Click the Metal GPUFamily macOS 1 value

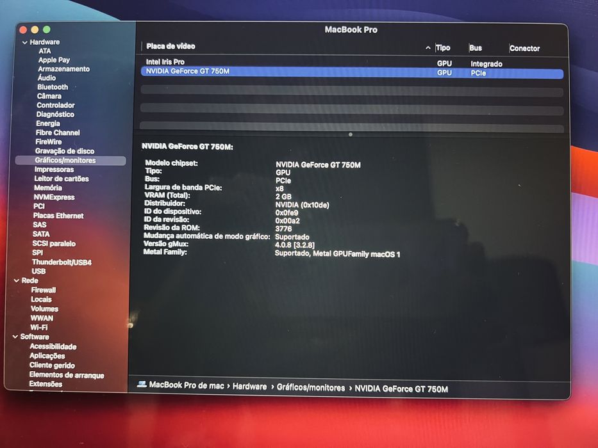tap(337, 253)
